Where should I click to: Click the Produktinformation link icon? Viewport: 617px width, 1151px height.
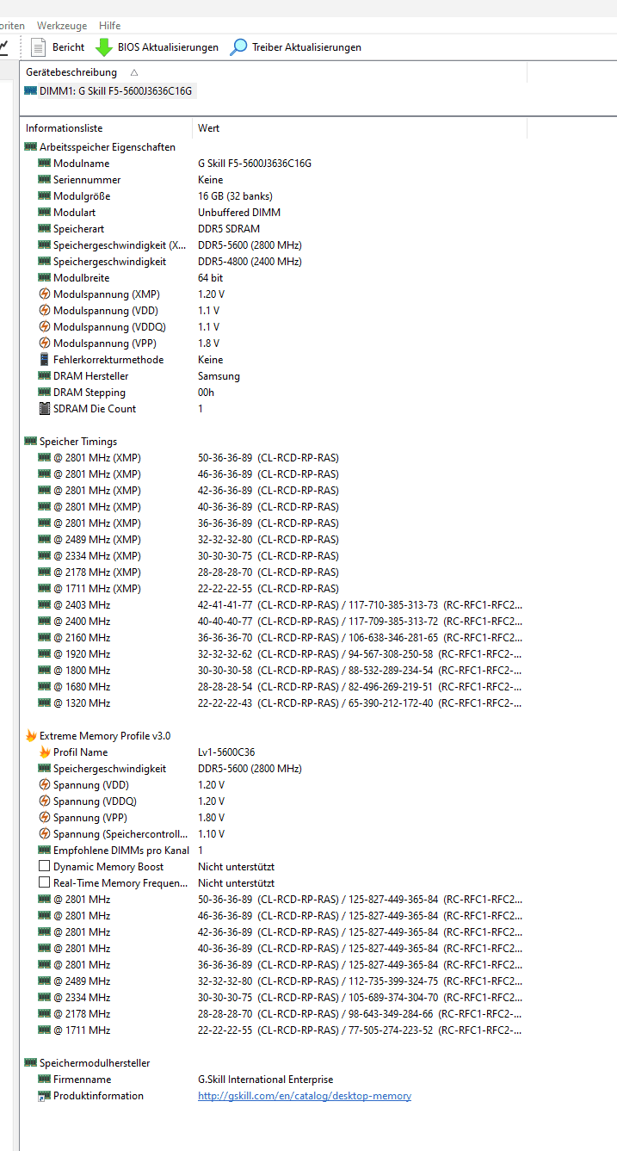pos(45,1096)
